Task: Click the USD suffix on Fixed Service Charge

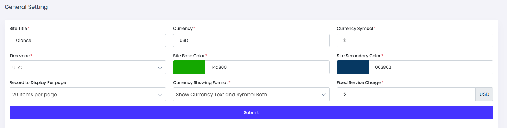Action: pyautogui.click(x=484, y=94)
